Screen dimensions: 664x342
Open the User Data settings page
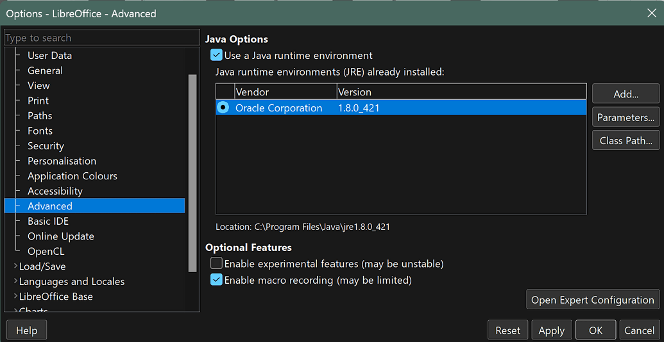[49, 55]
